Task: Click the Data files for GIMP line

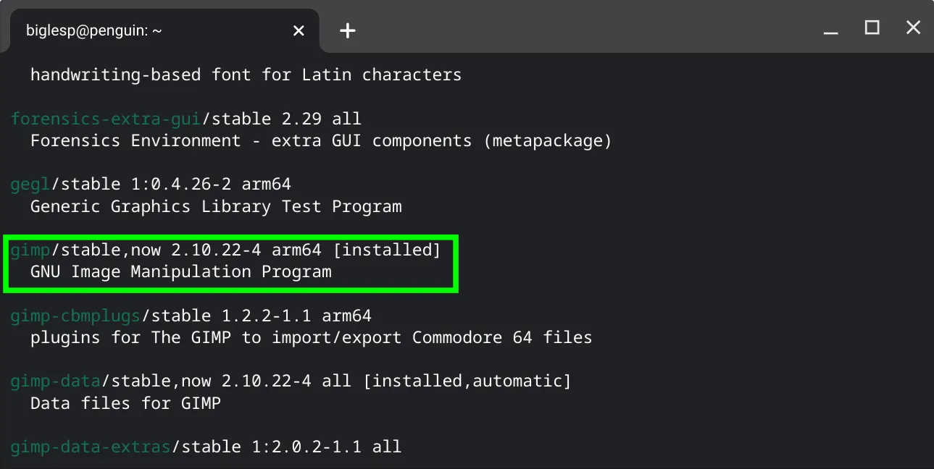Action: (x=125, y=403)
